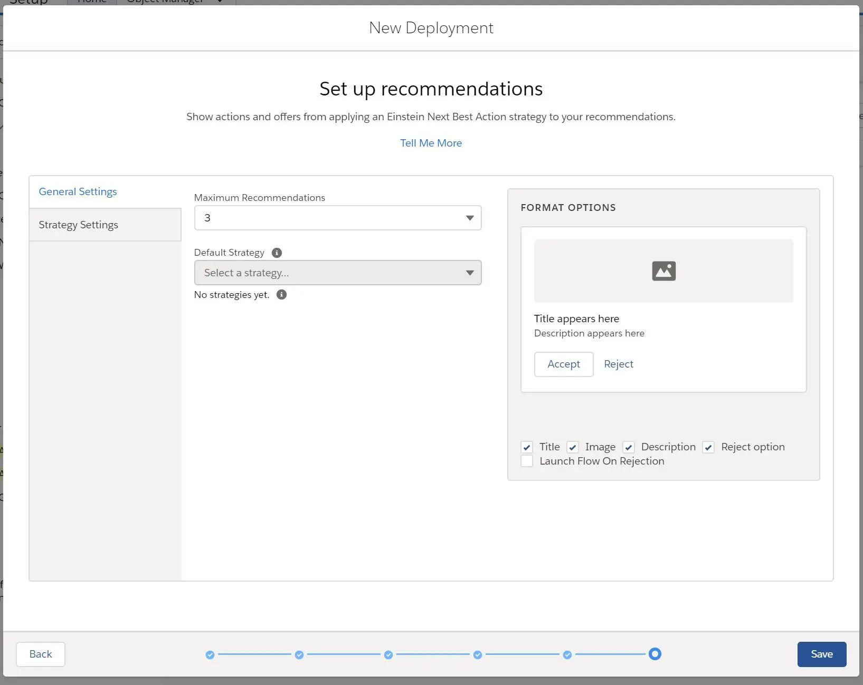Viewport: 863px width, 685px height.
Task: Click the info icon next to No strategies yet
Action: coord(282,294)
